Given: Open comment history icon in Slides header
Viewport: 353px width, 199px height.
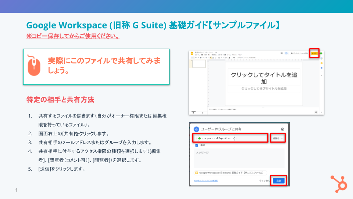Looking at the screenshot, I should tap(282, 53).
